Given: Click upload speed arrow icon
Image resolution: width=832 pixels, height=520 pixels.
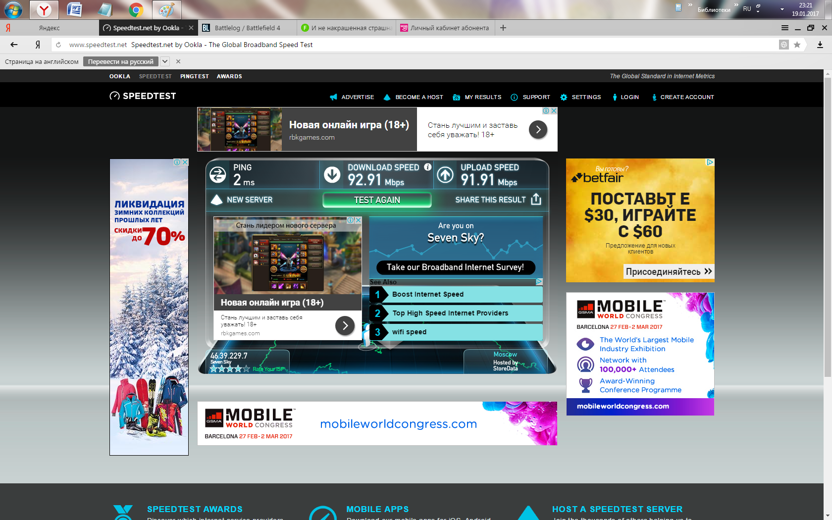Looking at the screenshot, I should [x=445, y=174].
